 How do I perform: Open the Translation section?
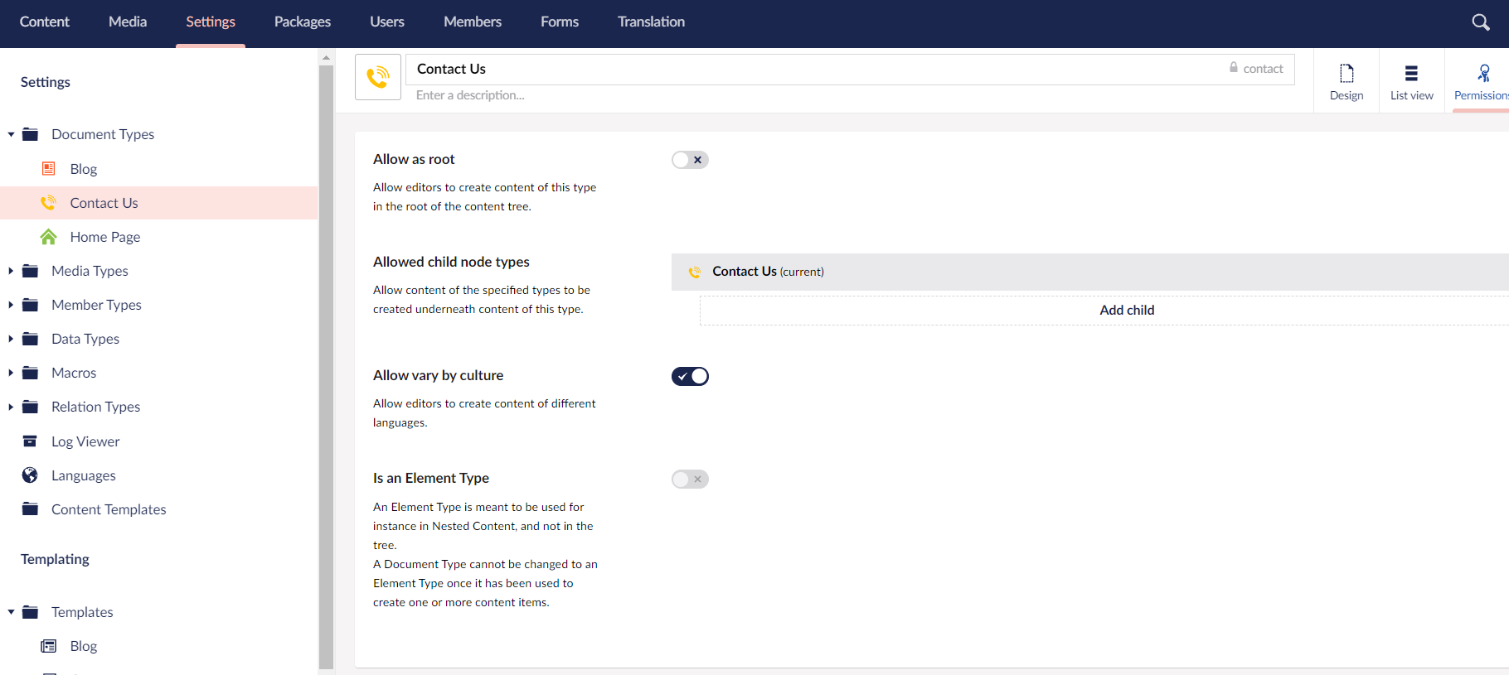[x=651, y=22]
